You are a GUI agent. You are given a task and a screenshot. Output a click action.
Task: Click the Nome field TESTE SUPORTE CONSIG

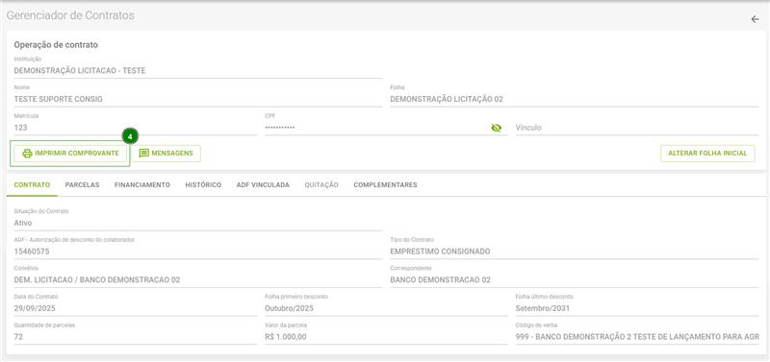(198, 100)
